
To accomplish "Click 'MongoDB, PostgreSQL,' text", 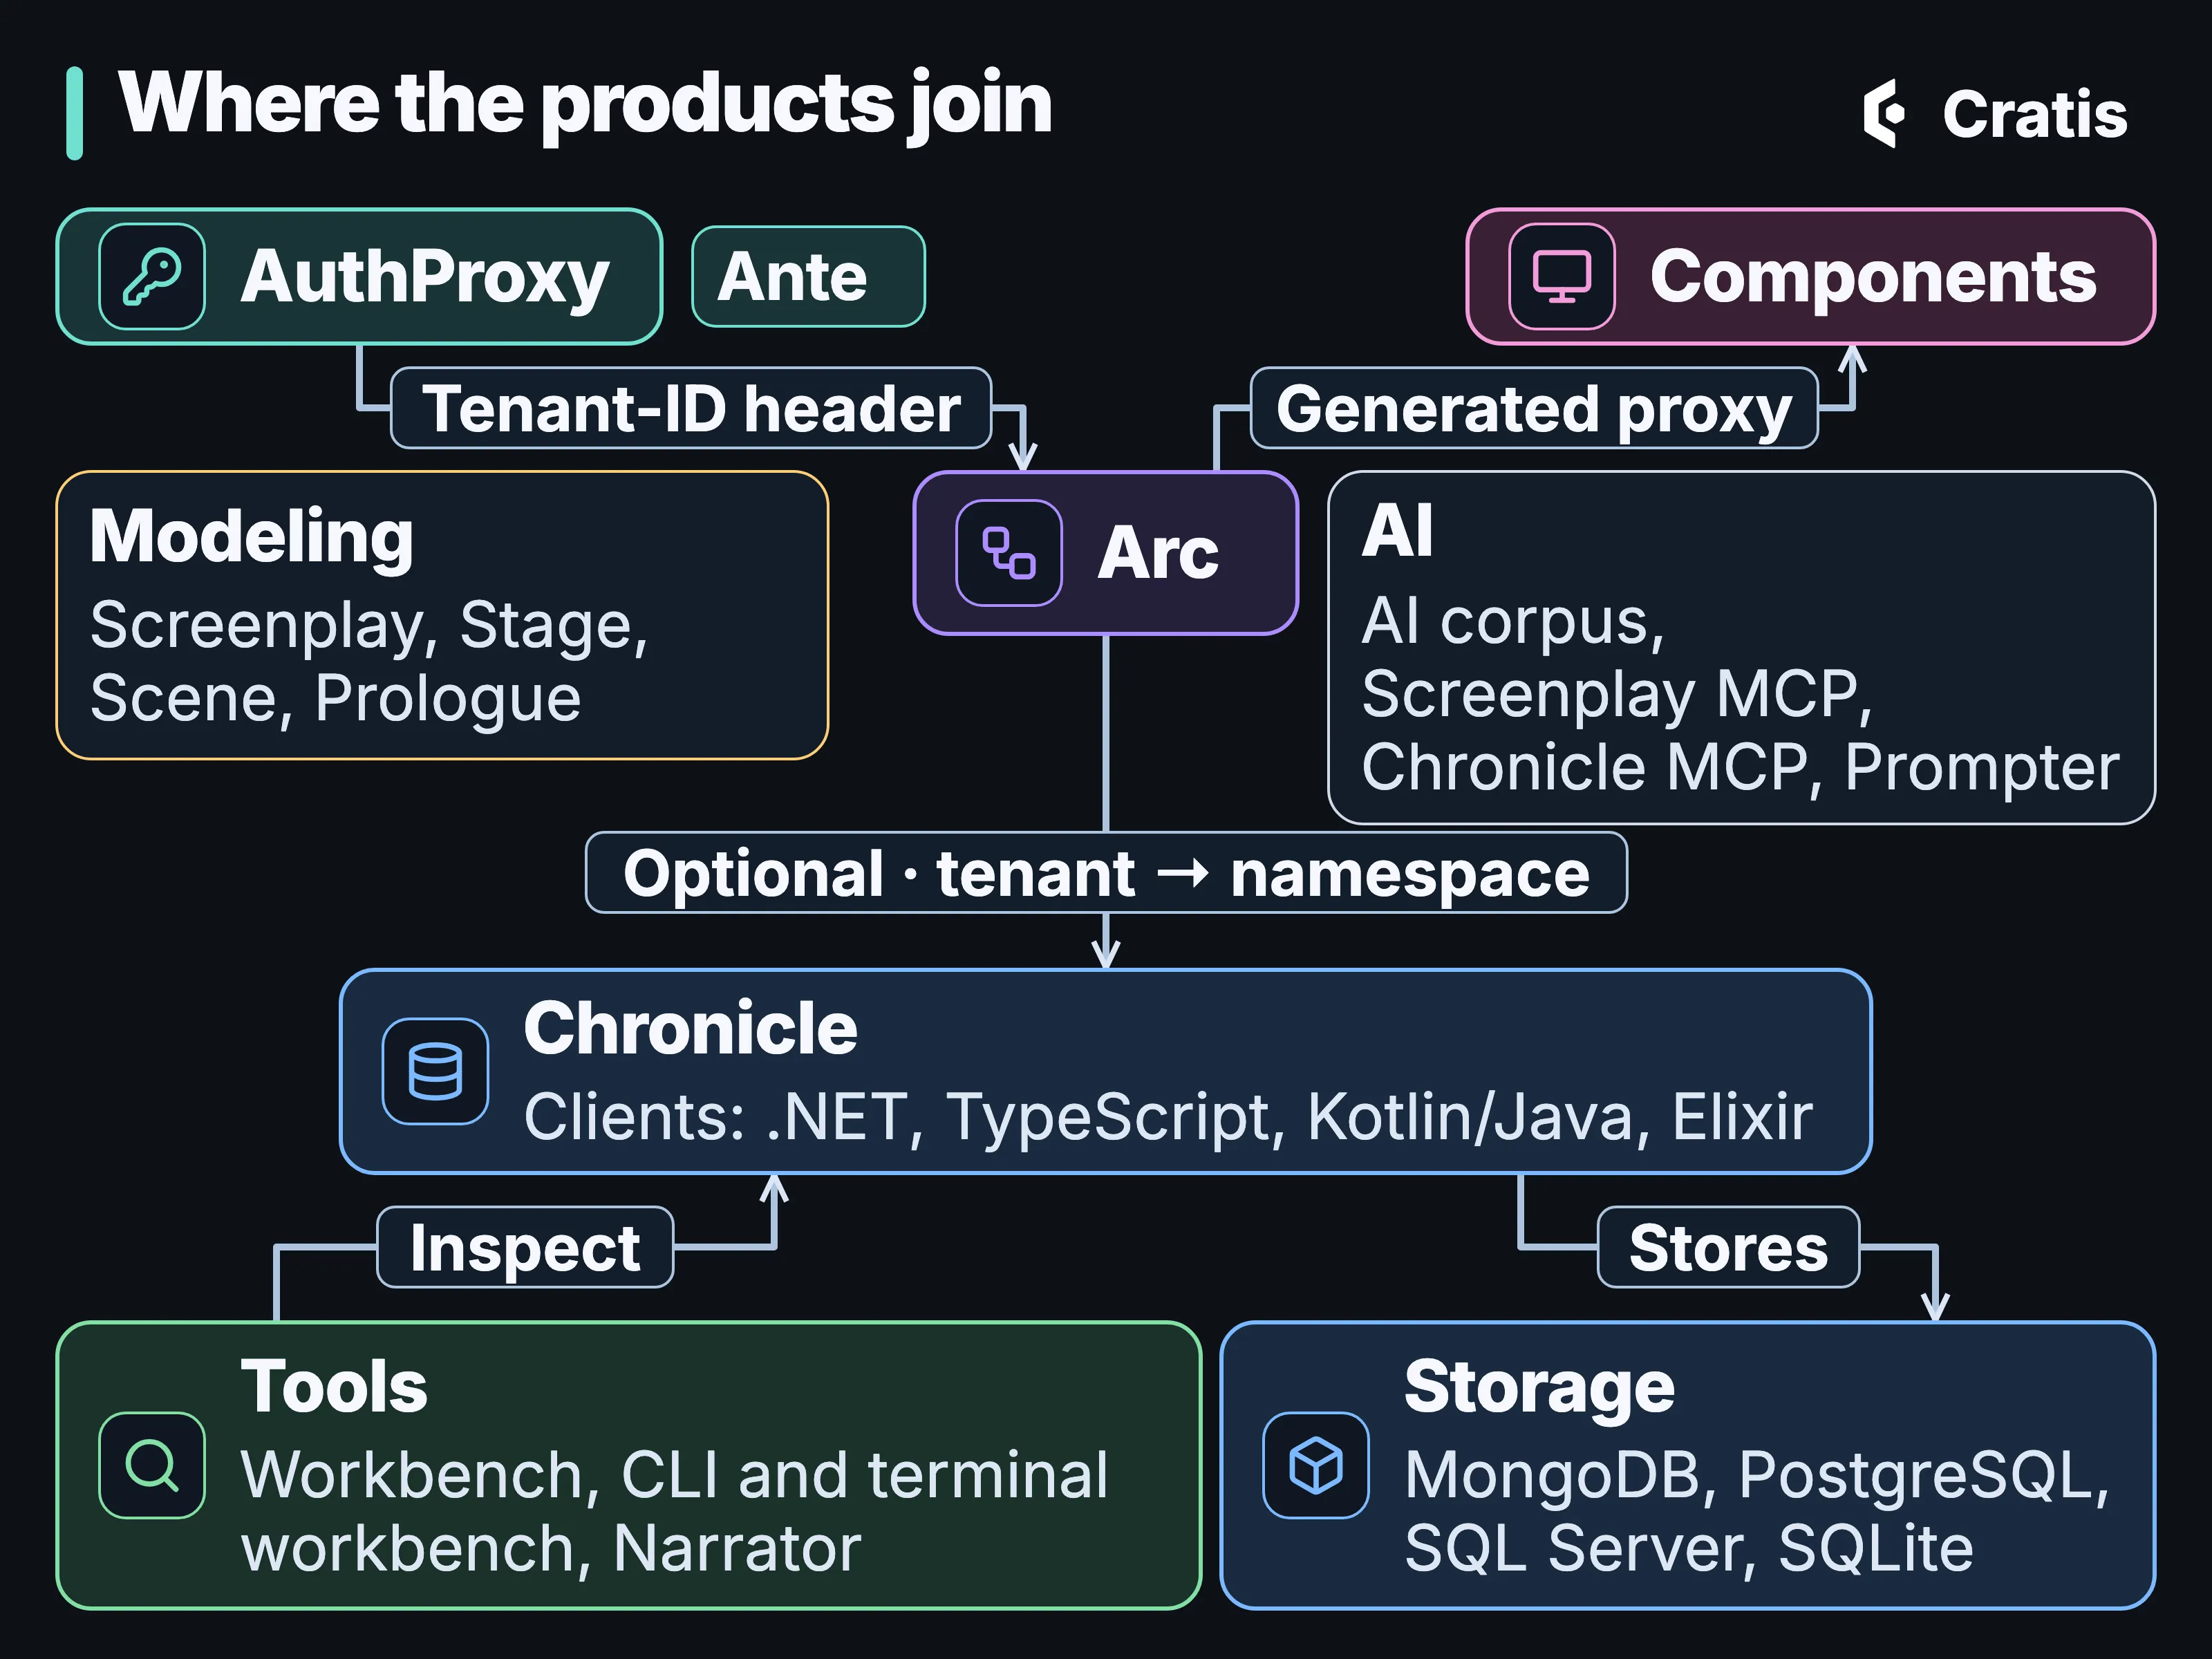I will tap(1757, 1477).
